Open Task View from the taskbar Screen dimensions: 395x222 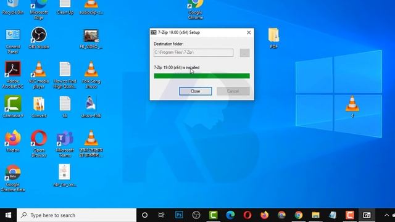point(162,215)
